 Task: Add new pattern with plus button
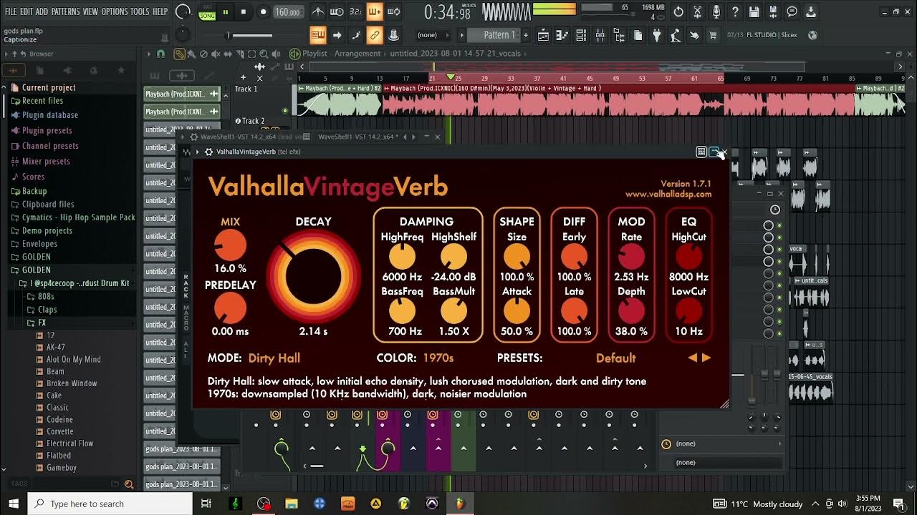[x=525, y=35]
